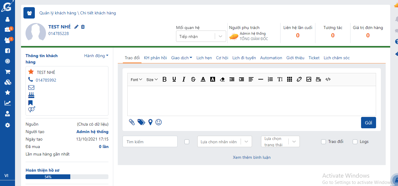Switch to the Lịch hẹn tab

[x=204, y=58]
